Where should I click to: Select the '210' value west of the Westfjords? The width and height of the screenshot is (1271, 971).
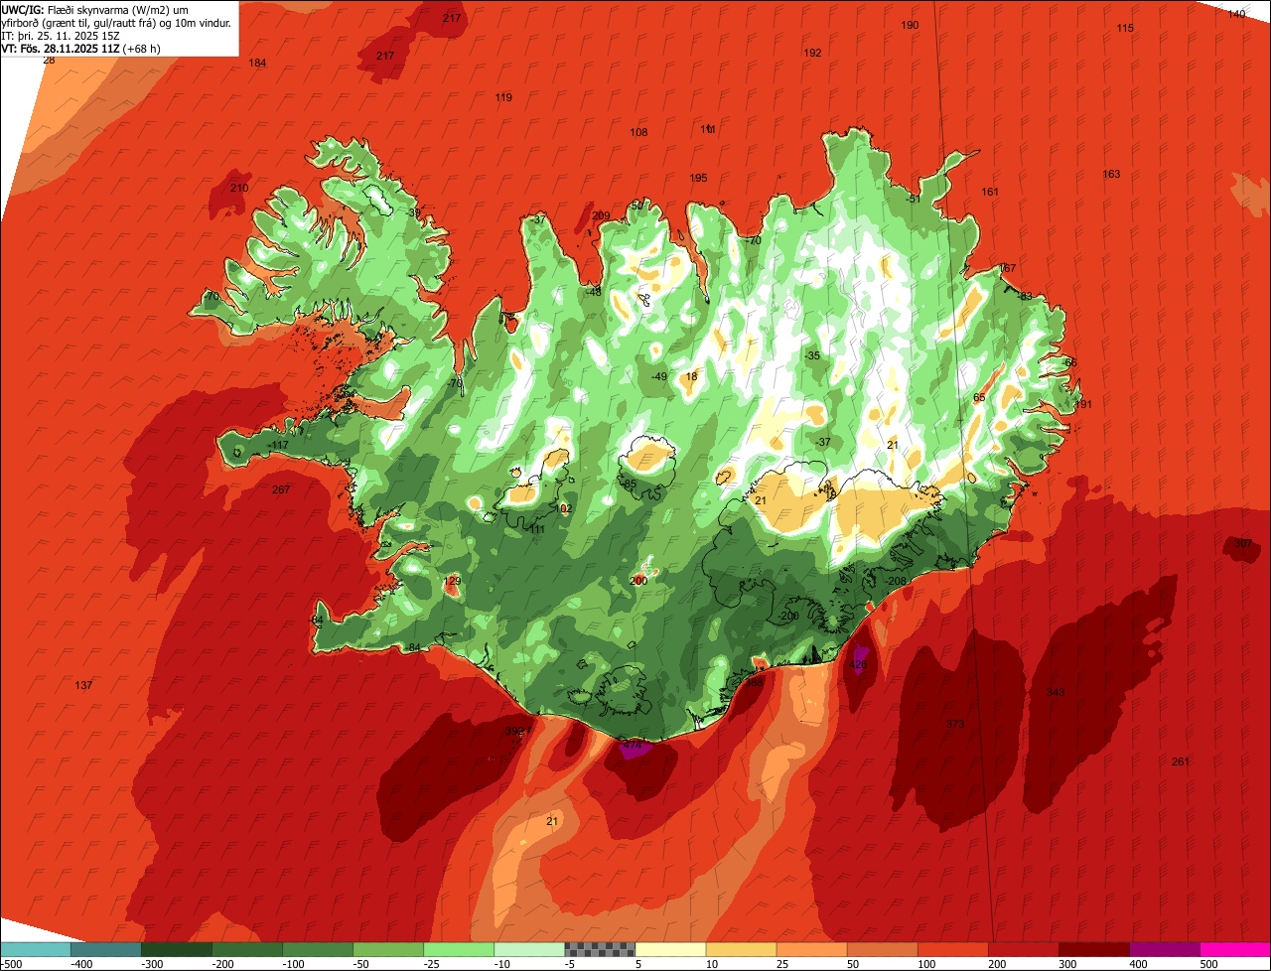coord(239,188)
